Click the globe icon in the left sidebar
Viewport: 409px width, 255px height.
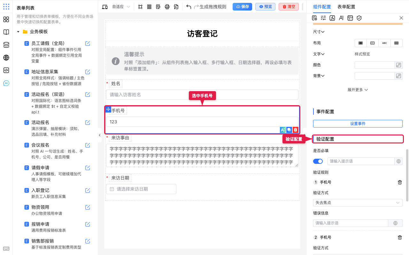pyautogui.click(x=6, y=58)
